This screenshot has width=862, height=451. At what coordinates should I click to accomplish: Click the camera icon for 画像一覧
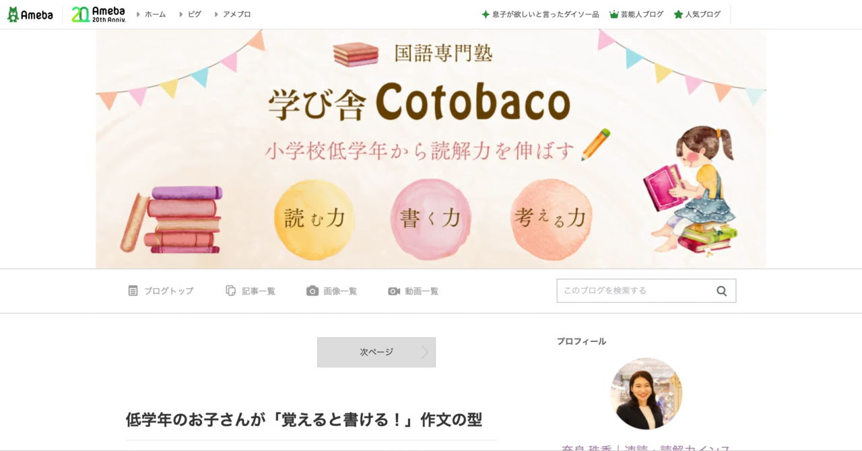pos(312,291)
